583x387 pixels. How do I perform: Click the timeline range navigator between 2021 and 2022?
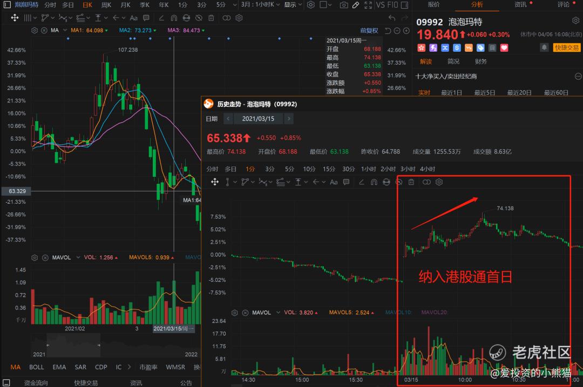73,345
